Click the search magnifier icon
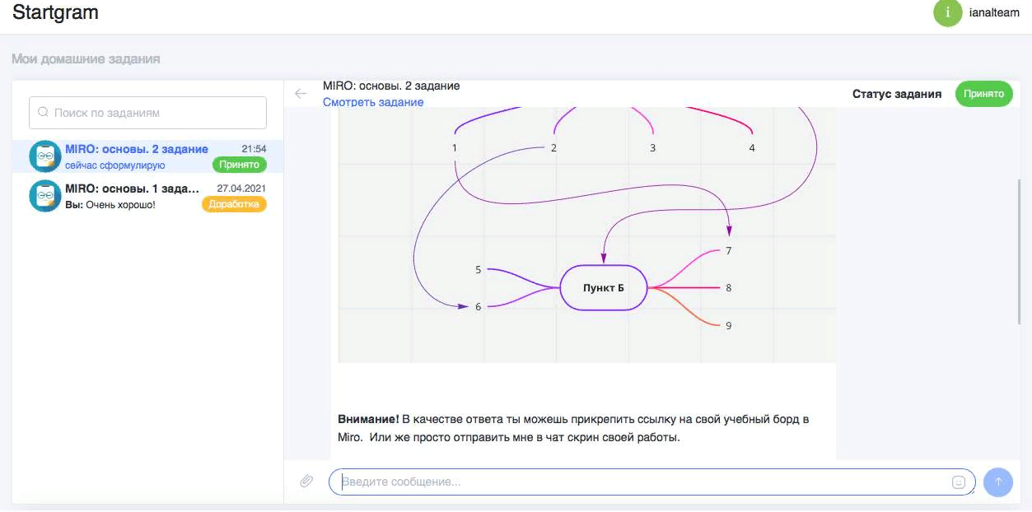Viewport: 1032px width, 512px height. [43, 113]
